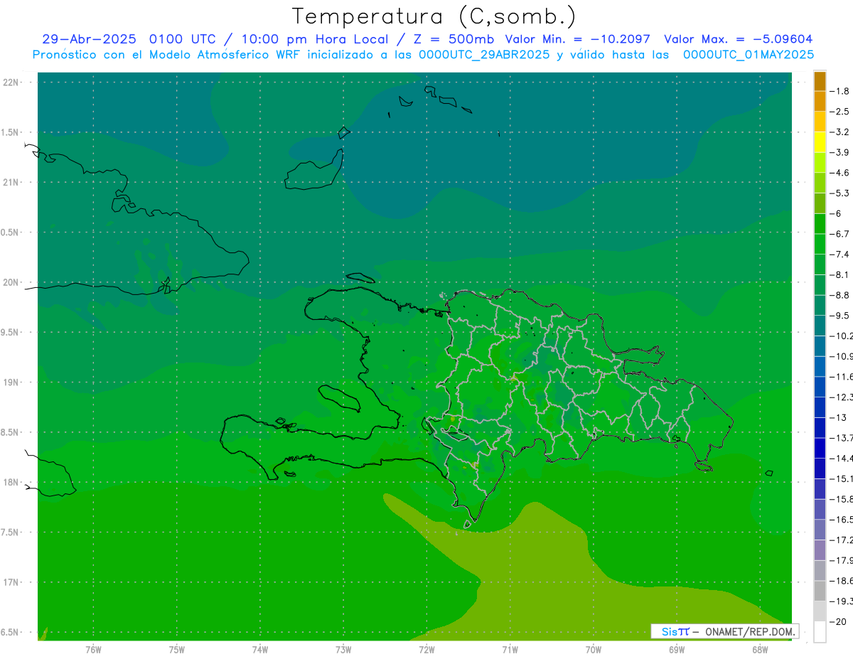853x659 pixels.
Task: Click the "-15.8" legend value
Action: [x=841, y=499]
